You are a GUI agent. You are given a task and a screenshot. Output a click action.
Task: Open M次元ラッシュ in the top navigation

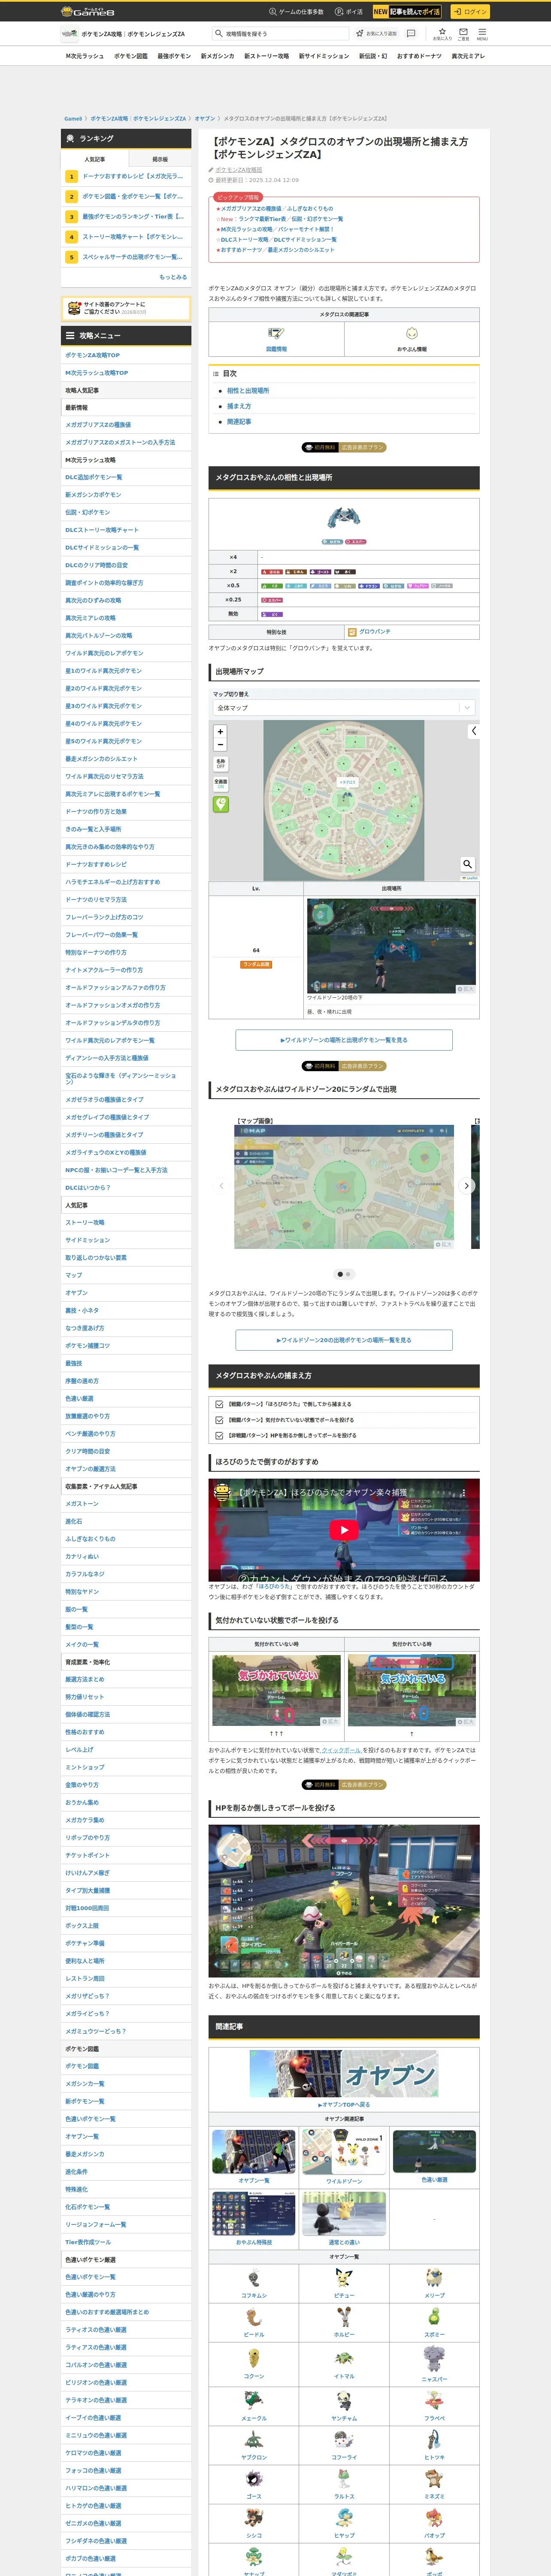click(85, 56)
